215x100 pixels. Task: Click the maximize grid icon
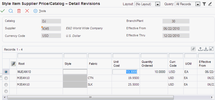pyautogui.click(x=211, y=49)
